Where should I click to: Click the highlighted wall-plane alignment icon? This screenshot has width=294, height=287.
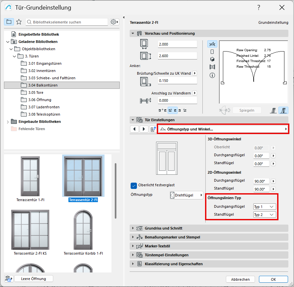(283, 110)
